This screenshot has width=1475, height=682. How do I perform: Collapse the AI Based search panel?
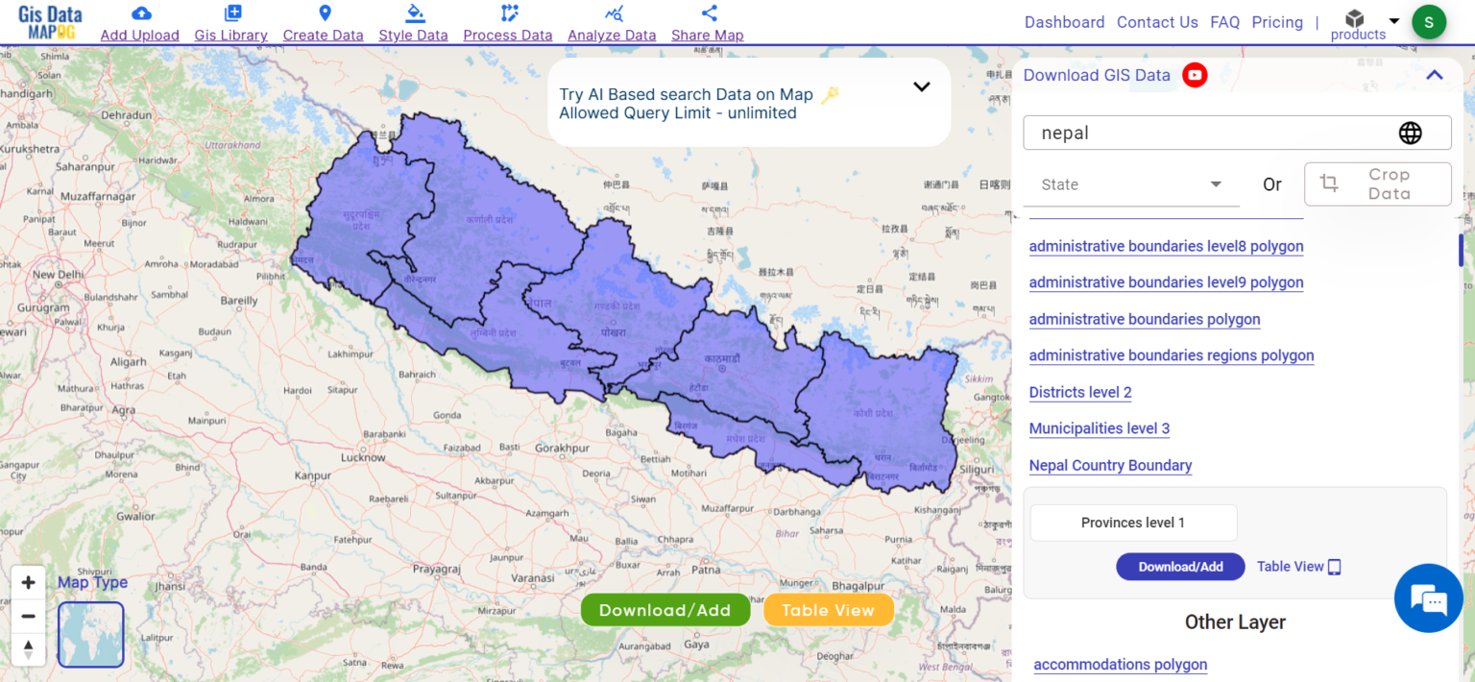click(921, 85)
